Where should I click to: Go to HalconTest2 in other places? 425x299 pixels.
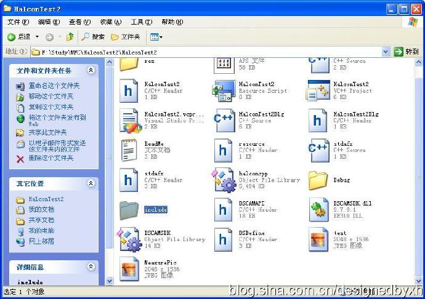(46, 199)
